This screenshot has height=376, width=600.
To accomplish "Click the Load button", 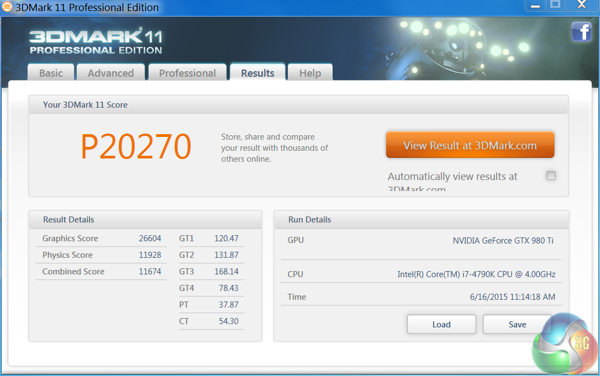I will [x=441, y=324].
